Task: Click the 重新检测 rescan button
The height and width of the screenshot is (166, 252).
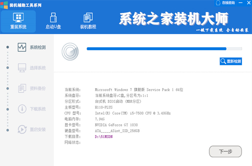Action: click(x=231, y=61)
